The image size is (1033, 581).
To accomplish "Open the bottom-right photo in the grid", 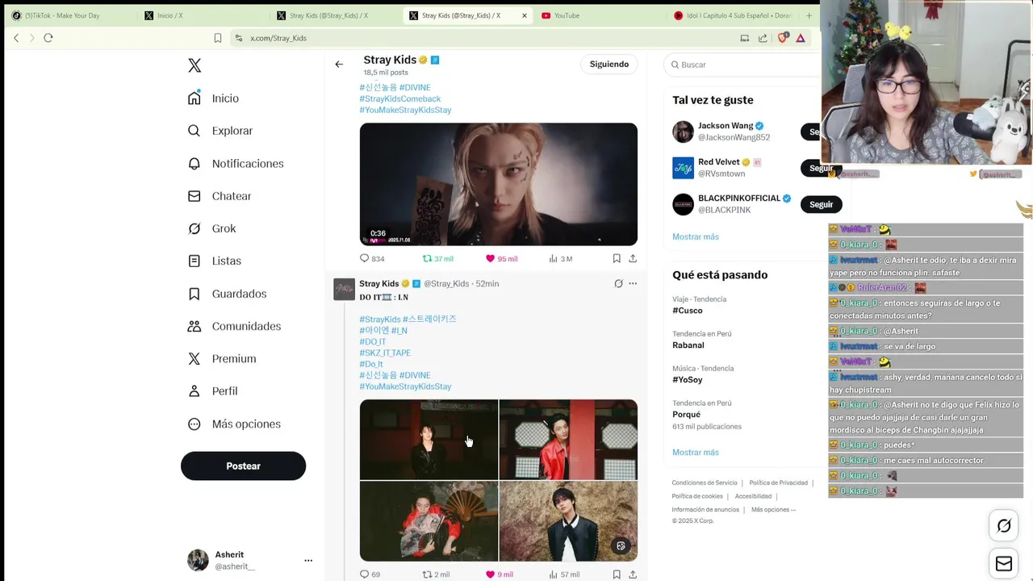I will click(x=568, y=521).
